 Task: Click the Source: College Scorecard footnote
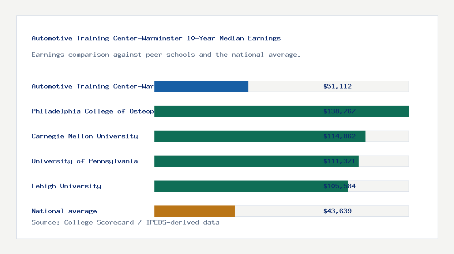click(125, 222)
